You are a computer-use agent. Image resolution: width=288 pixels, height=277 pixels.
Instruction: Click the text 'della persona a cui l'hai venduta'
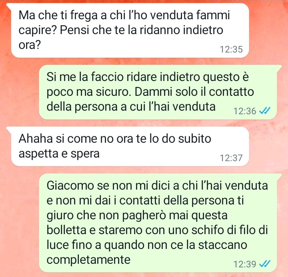pyautogui.click(x=131, y=107)
